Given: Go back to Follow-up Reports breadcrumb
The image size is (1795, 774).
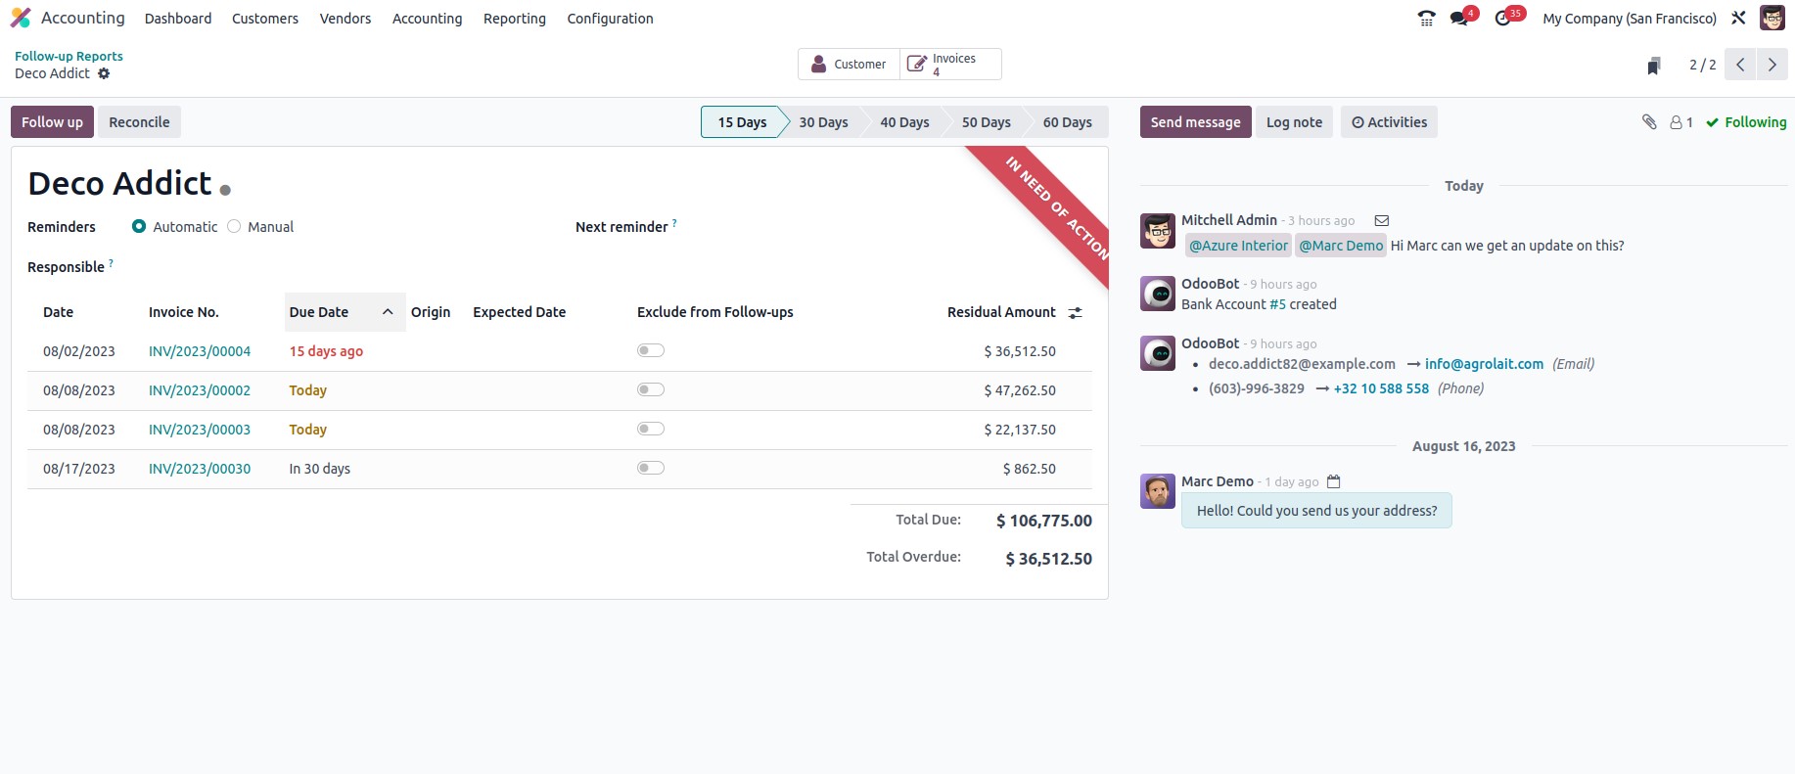Looking at the screenshot, I should [69, 56].
